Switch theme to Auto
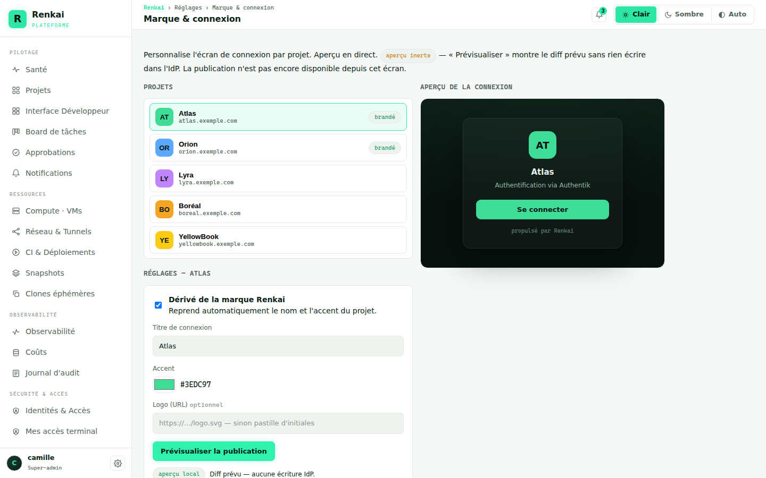This screenshot has height=478, width=766. coord(732,14)
